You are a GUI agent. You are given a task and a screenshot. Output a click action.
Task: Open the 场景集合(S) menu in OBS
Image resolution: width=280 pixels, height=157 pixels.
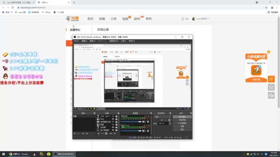click(114, 41)
